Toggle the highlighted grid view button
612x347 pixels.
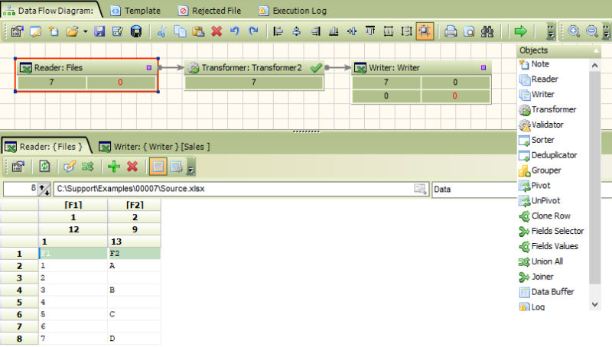click(x=158, y=167)
